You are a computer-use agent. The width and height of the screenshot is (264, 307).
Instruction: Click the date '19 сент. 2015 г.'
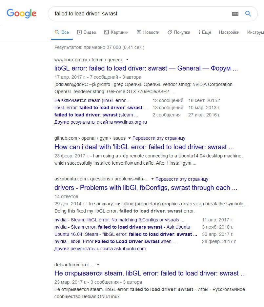pyautogui.click(x=204, y=100)
